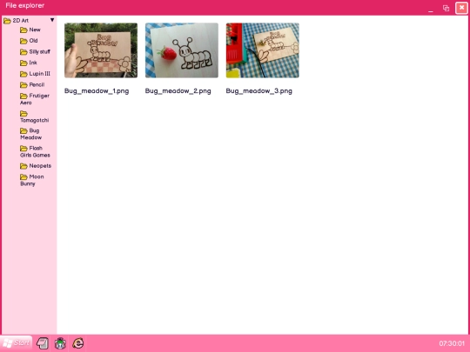The height and width of the screenshot is (352, 470).
Task: Click the Bug Meadow folder icon
Action: (x=23, y=130)
